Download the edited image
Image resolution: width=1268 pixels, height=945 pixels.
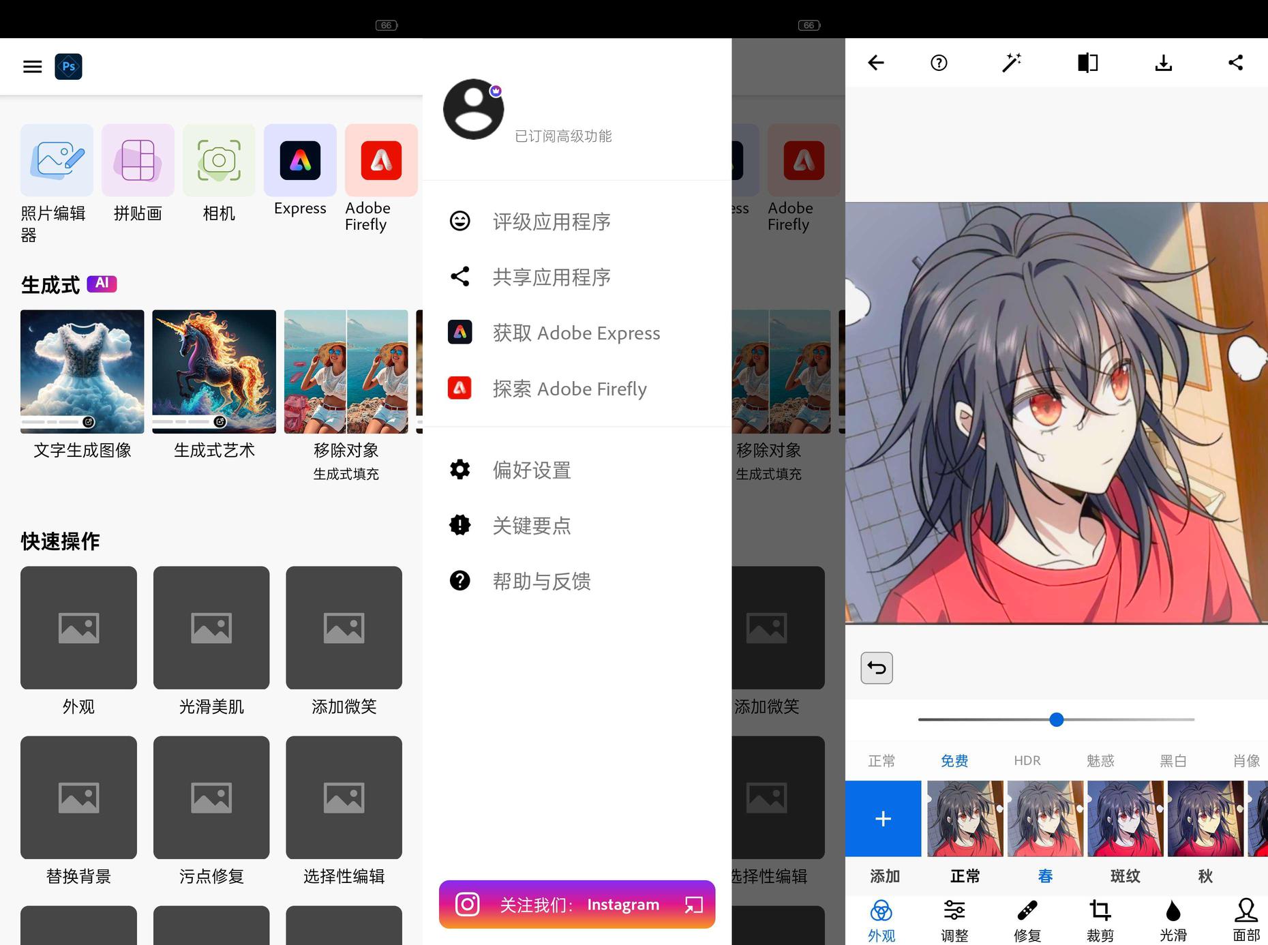[1163, 63]
